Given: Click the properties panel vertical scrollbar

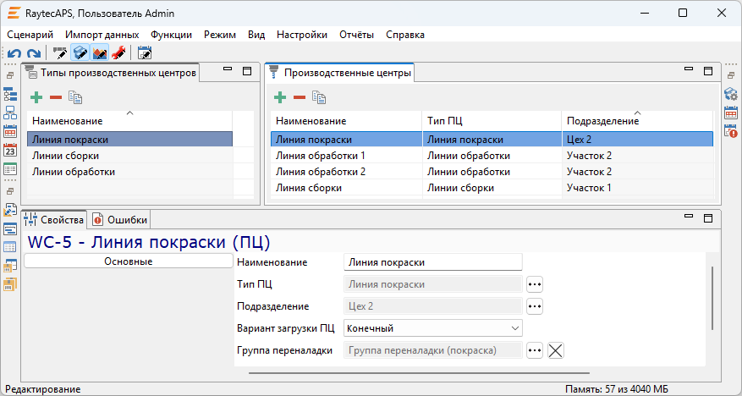Looking at the screenshot, I should pyautogui.click(x=712, y=296).
